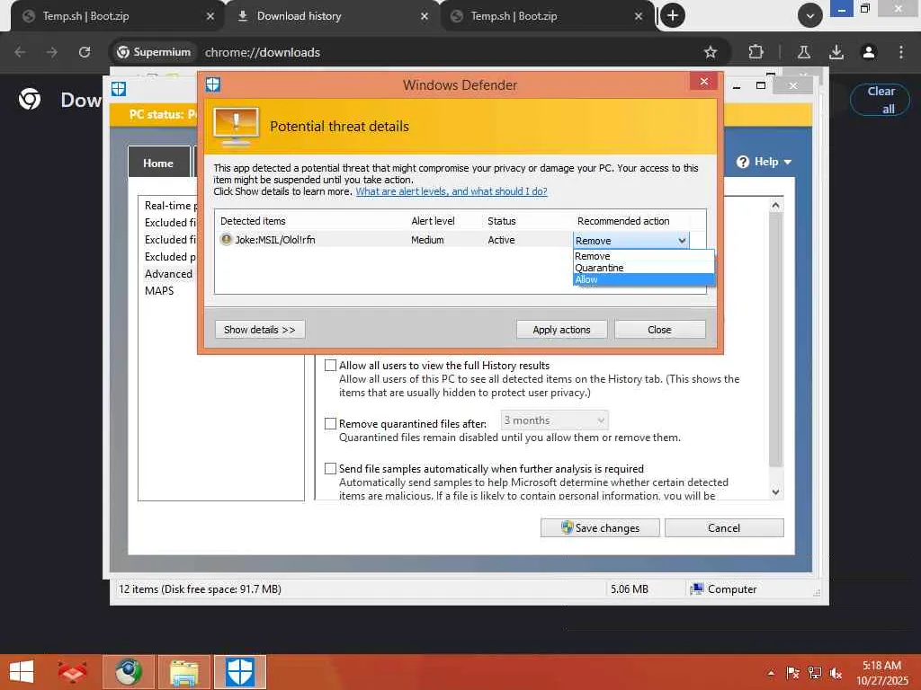This screenshot has height=690, width=921.
Task: Click the Alert level column header
Action: pyautogui.click(x=433, y=221)
